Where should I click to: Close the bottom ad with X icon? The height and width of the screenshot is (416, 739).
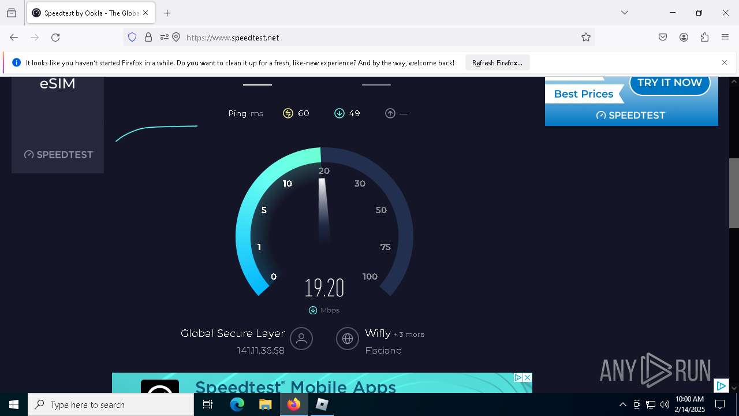point(527,377)
